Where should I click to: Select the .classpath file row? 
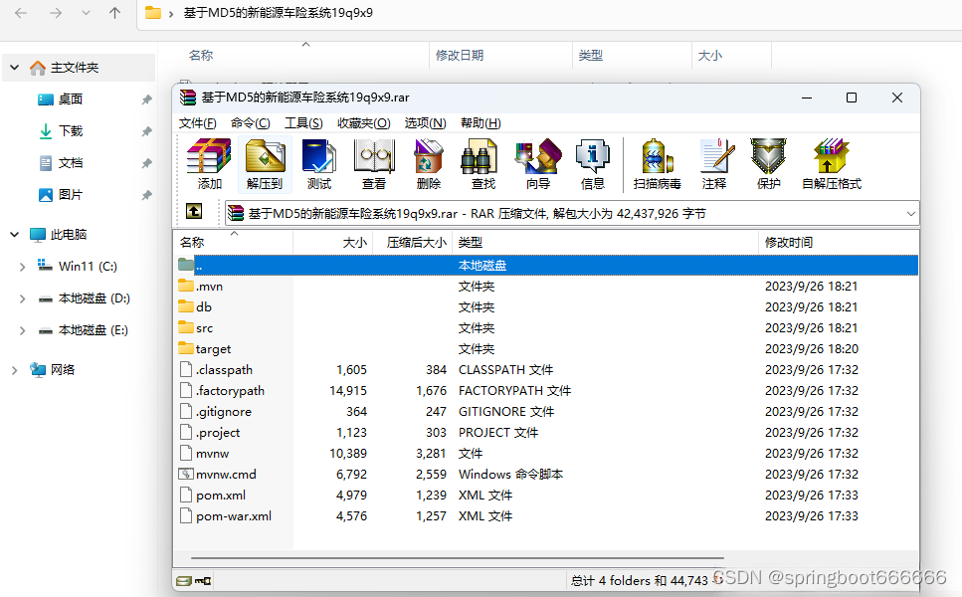[x=545, y=369]
